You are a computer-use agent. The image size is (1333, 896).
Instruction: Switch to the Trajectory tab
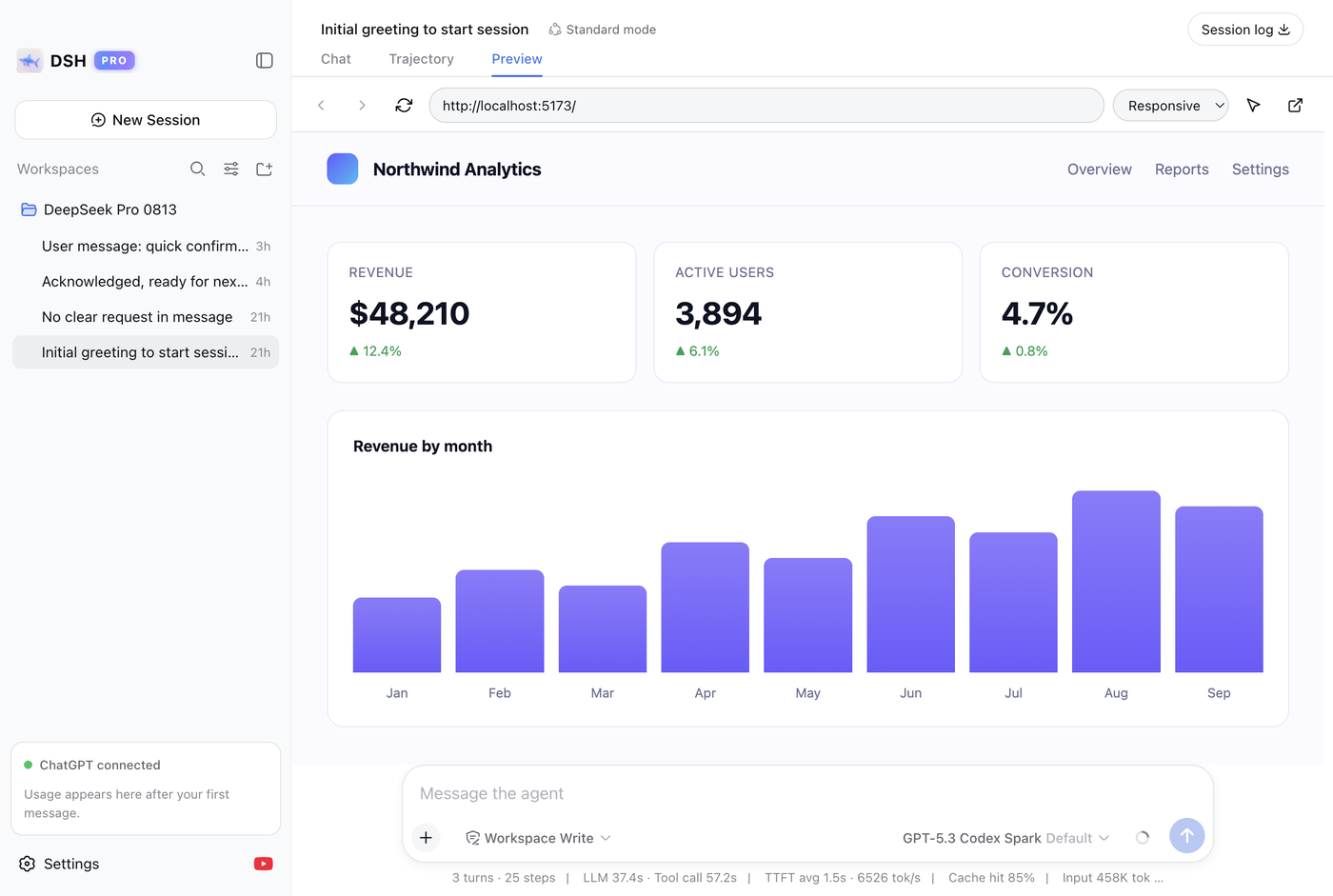click(x=421, y=59)
